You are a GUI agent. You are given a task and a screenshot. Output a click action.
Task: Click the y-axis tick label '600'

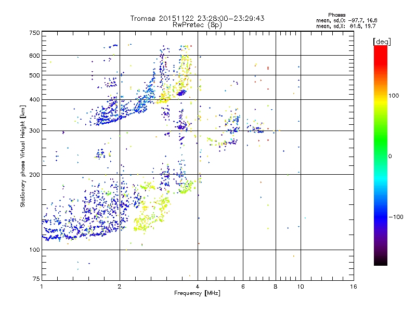click(34, 56)
